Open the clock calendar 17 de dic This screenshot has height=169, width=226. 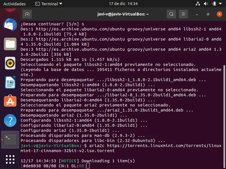pyautogui.click(x=123, y=4)
